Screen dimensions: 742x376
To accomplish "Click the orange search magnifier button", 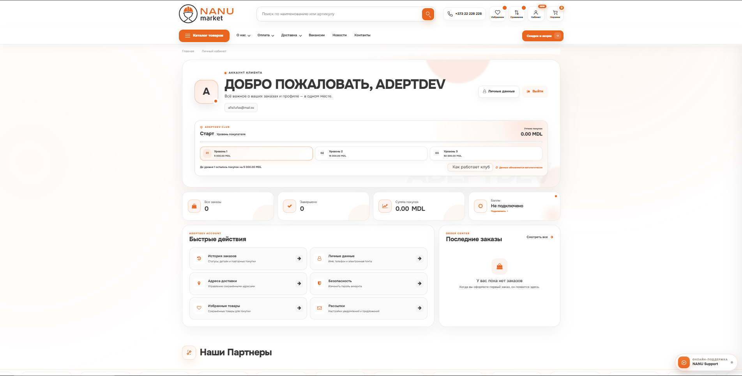I will [428, 14].
